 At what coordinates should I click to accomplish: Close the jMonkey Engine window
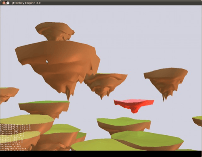[x=4, y=3]
